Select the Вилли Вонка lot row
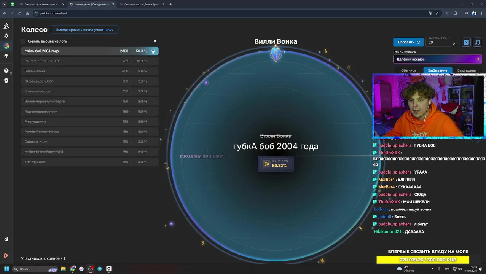Screen dimensions: 486x274 coord(90,71)
